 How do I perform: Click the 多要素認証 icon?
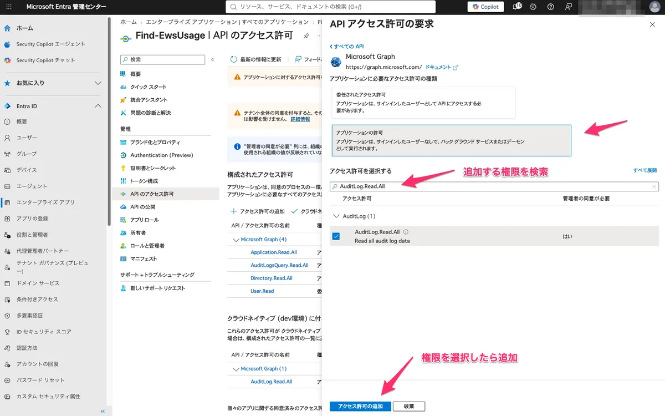pyautogui.click(x=7, y=315)
